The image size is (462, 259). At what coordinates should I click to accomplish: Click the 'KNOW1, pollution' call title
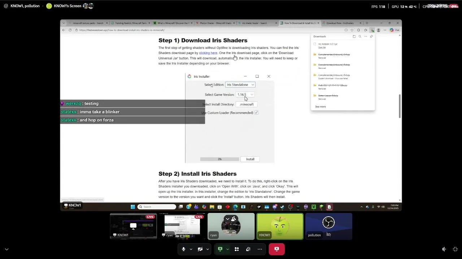pyautogui.click(x=25, y=6)
